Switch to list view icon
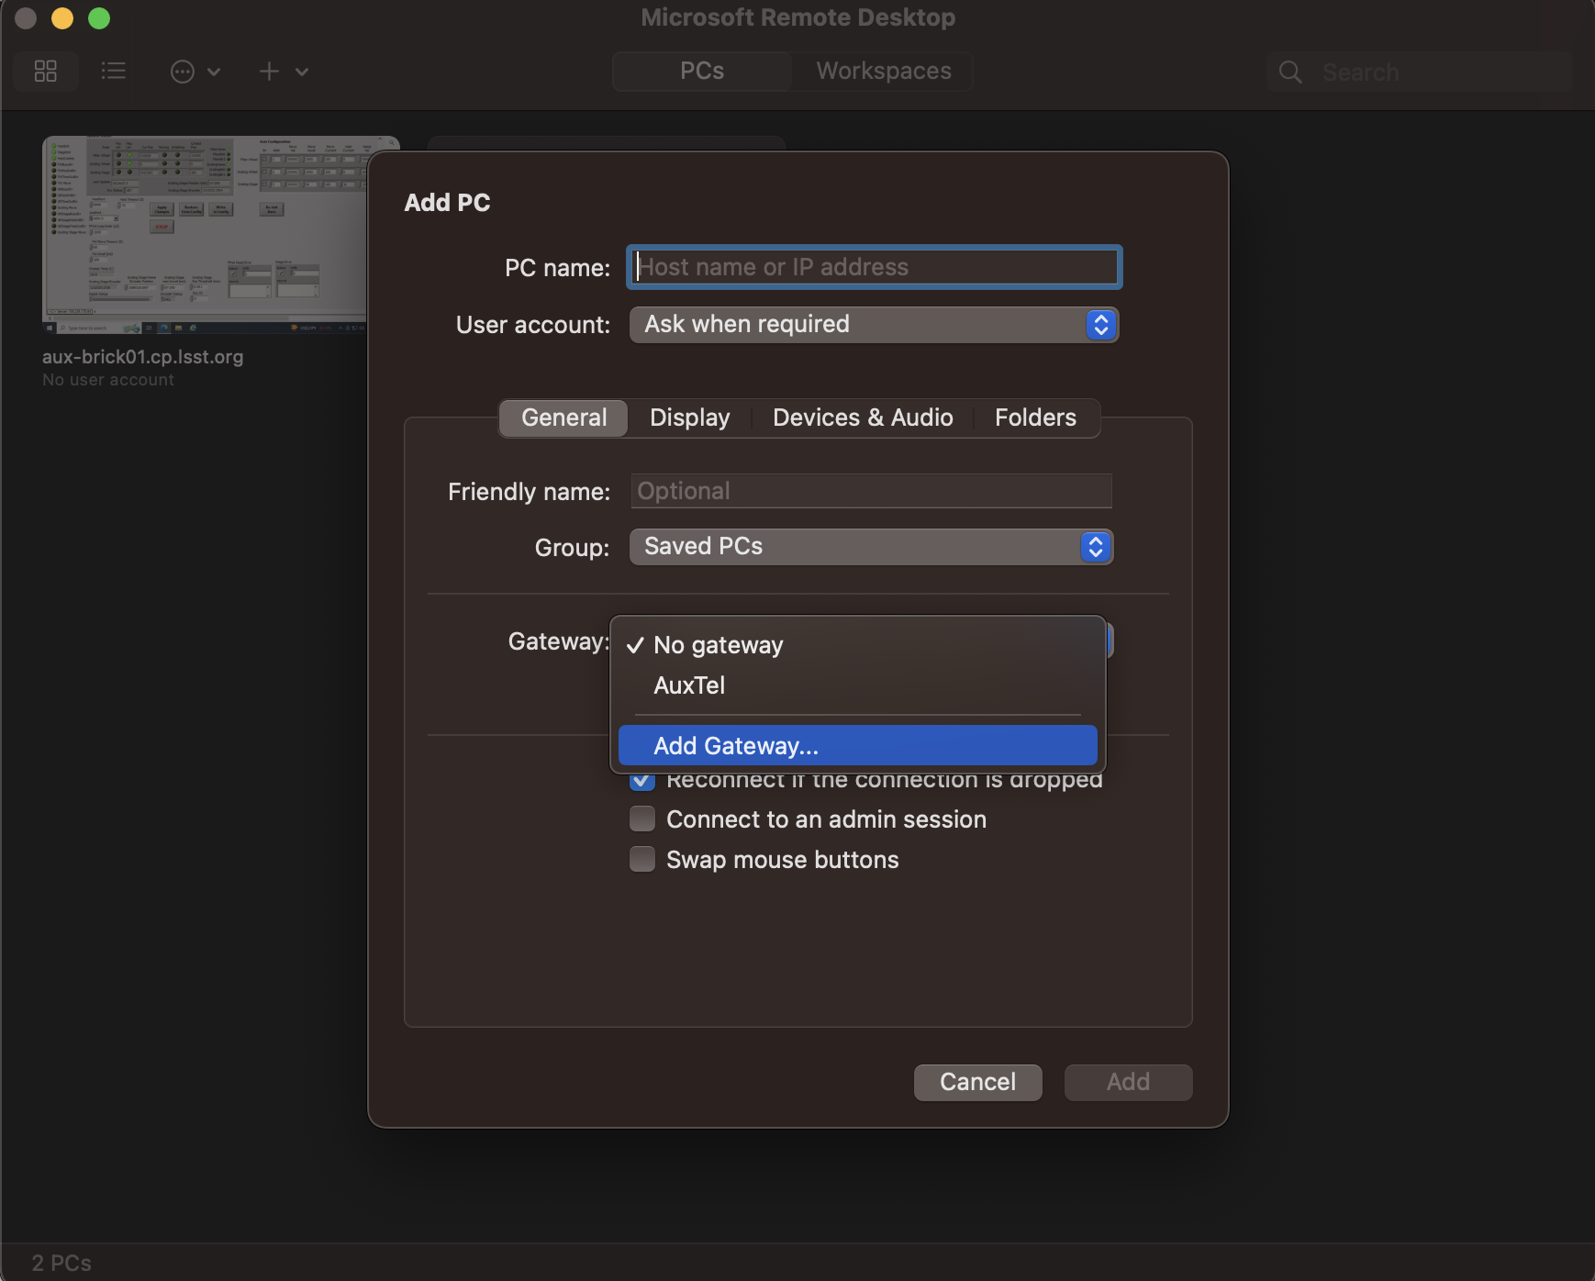Image resolution: width=1595 pixels, height=1281 pixels. coord(114,72)
